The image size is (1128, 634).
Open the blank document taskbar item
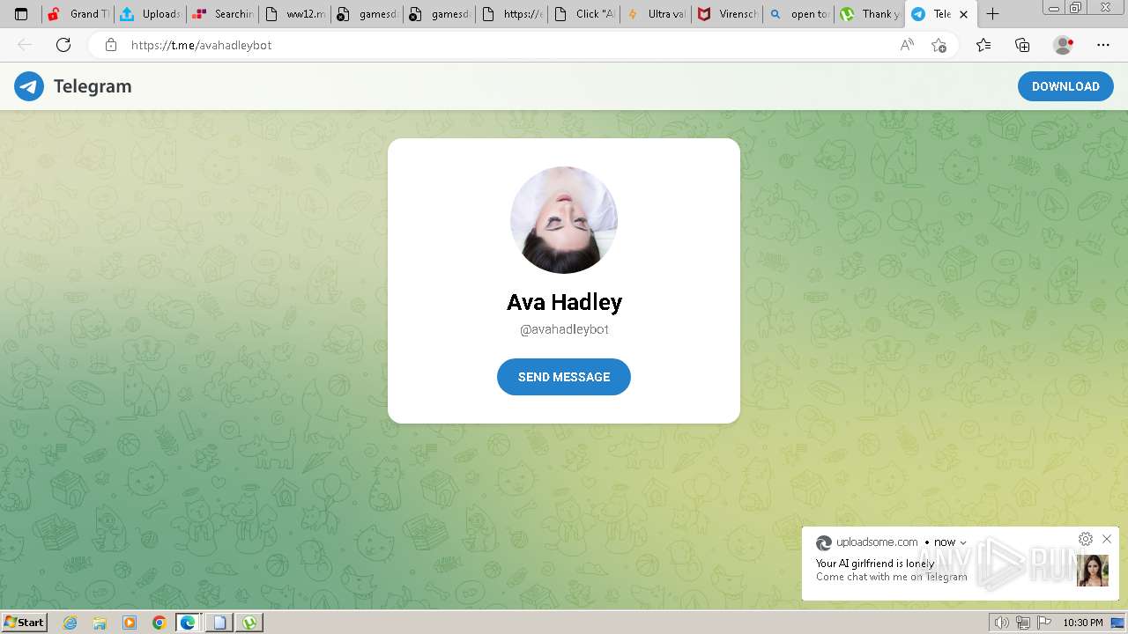(x=219, y=623)
